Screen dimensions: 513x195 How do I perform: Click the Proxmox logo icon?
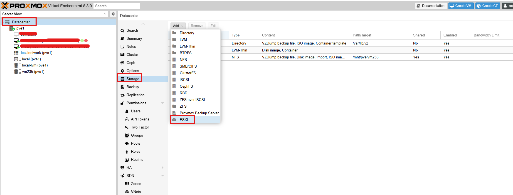[5, 6]
